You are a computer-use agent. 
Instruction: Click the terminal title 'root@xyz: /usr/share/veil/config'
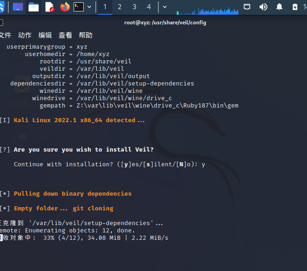pyautogui.click(x=165, y=23)
